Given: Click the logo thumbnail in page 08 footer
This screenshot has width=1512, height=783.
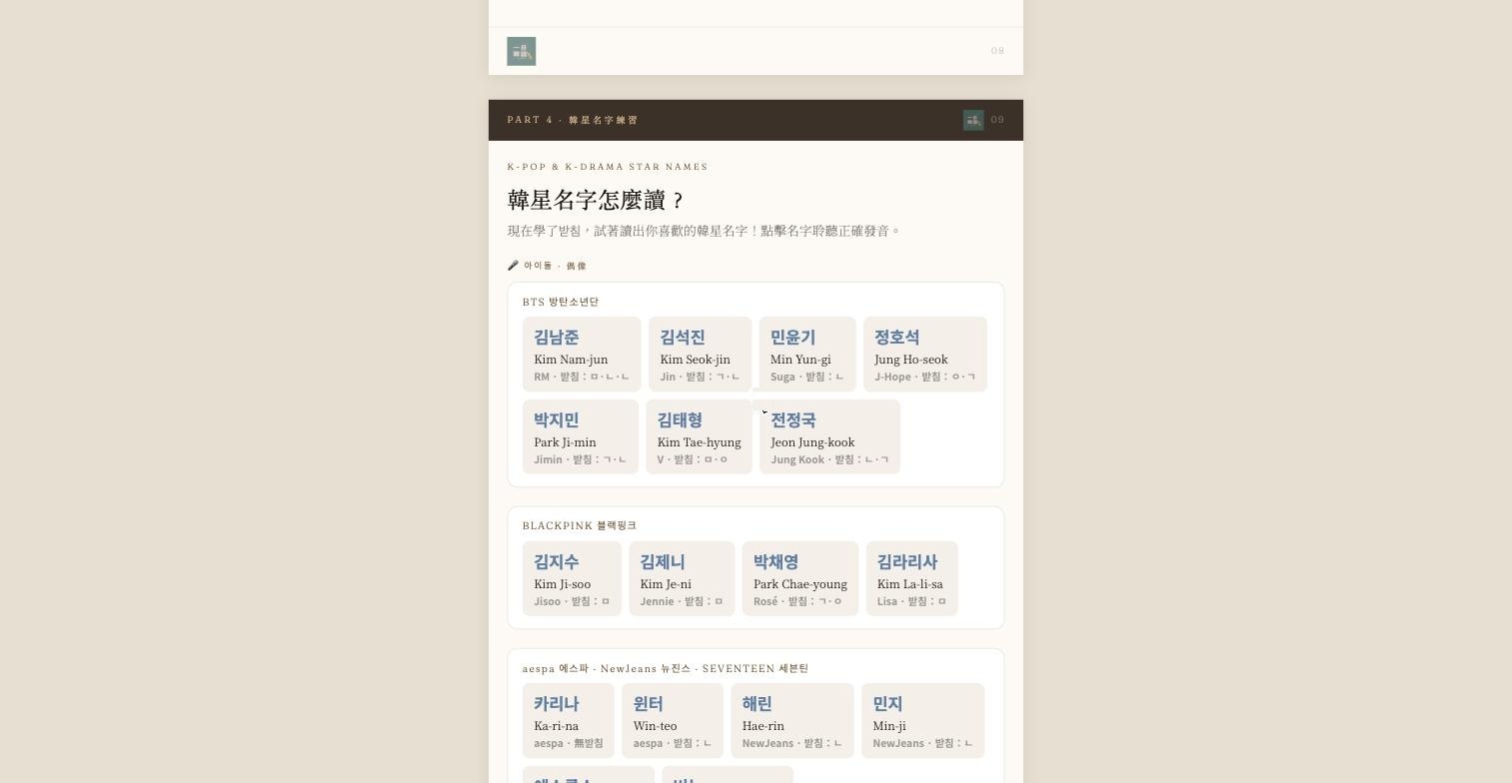Looking at the screenshot, I should (x=522, y=51).
